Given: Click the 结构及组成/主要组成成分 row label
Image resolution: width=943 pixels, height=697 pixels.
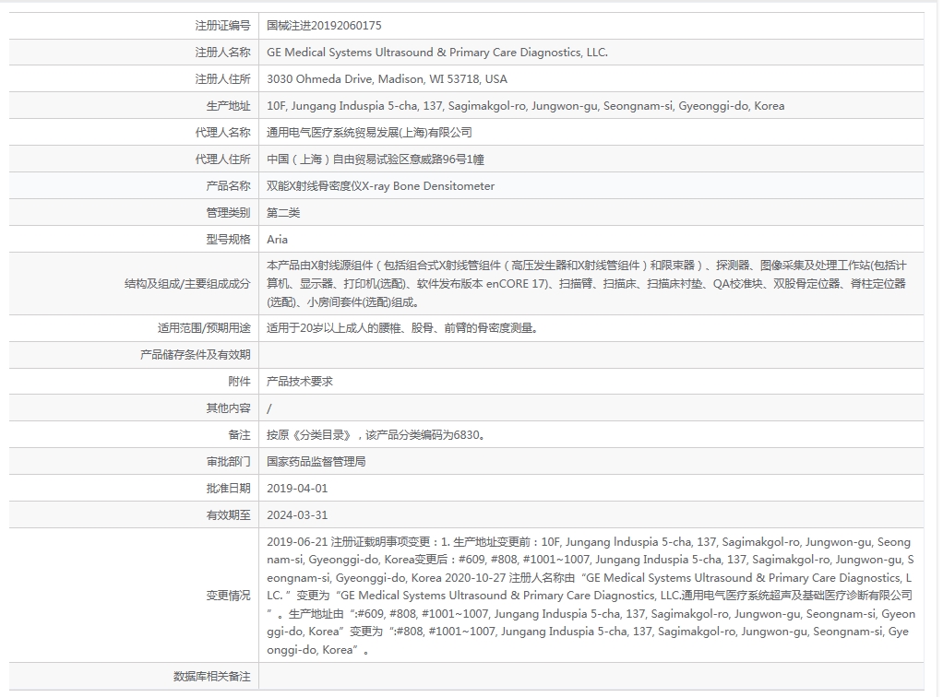Looking at the screenshot, I should [187, 284].
